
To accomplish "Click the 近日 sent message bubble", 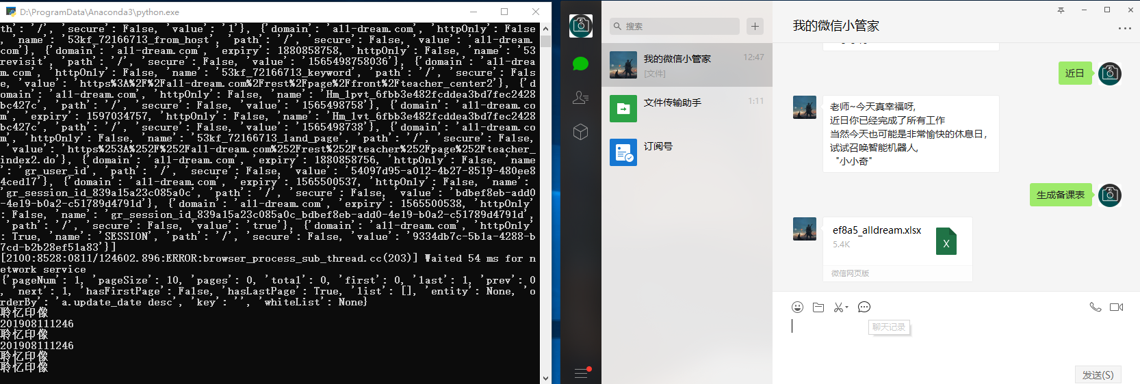I will [1075, 73].
